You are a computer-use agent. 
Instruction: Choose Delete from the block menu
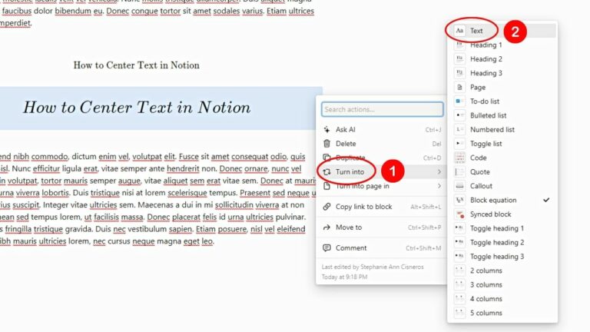[x=382, y=144]
